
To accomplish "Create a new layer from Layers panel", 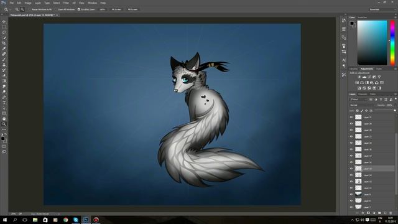I will point(385,213).
